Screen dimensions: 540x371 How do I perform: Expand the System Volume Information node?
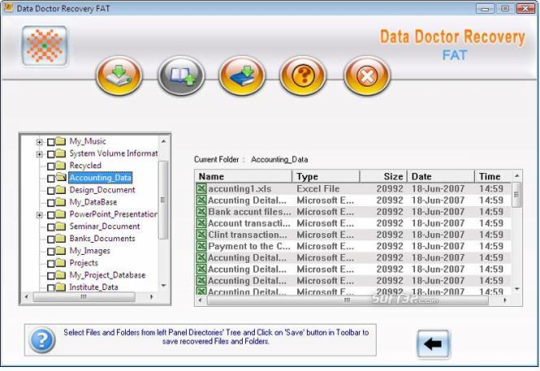pyautogui.click(x=40, y=153)
